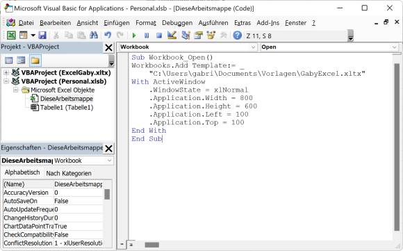This screenshot has width=403, height=251.
Task: Open the Fenster menu
Action: [295, 23]
